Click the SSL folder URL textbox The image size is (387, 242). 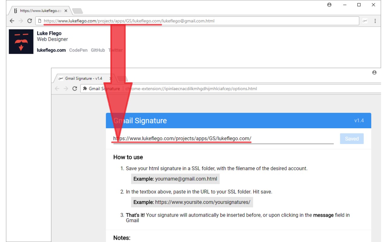coord(223,139)
